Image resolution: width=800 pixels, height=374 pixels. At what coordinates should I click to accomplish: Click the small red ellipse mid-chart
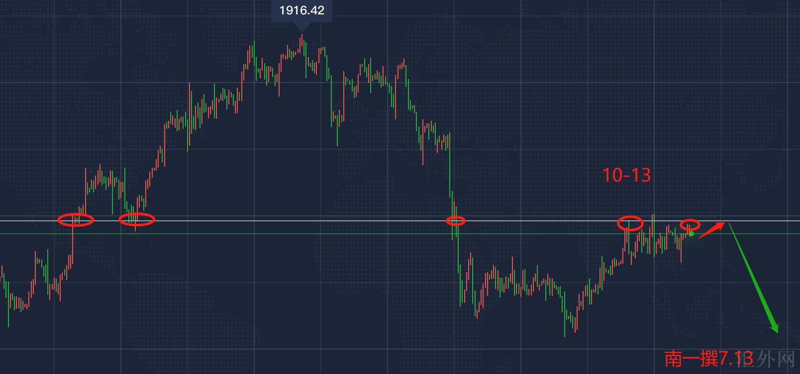coord(455,221)
